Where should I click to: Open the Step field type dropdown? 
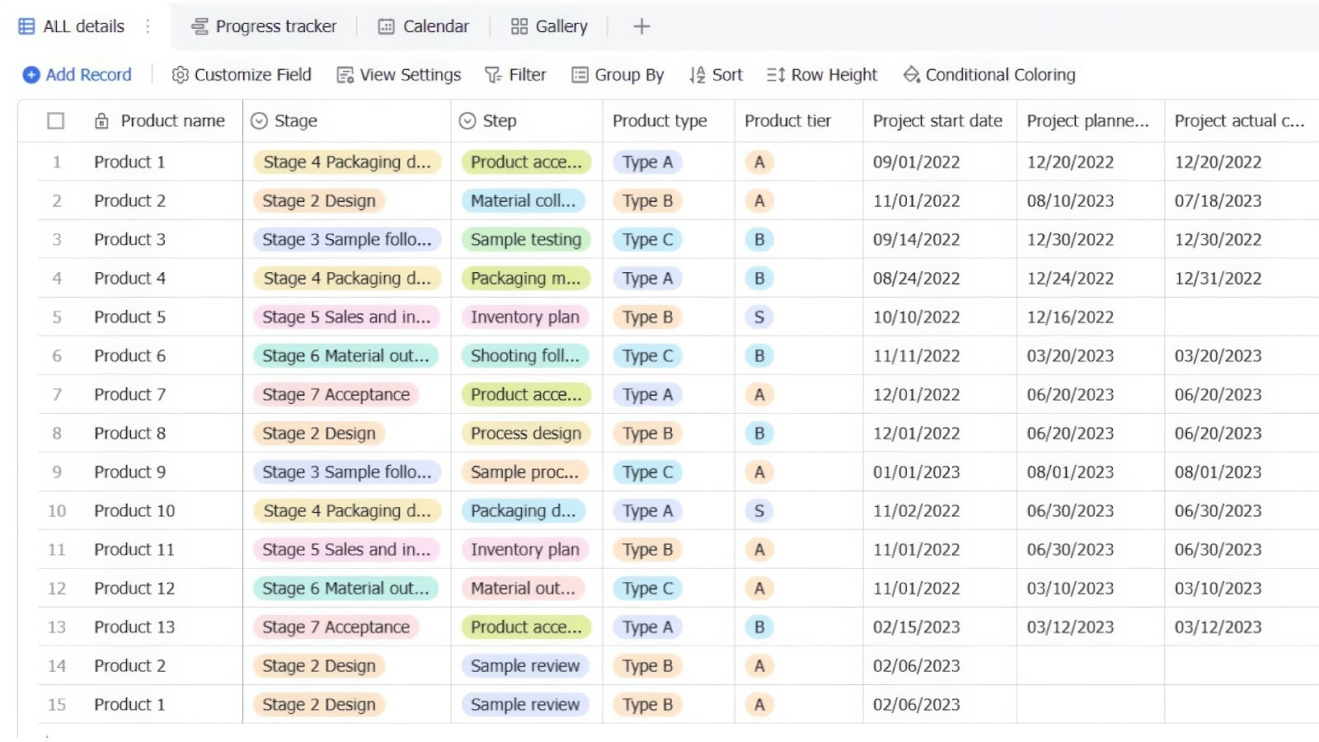coord(467,120)
